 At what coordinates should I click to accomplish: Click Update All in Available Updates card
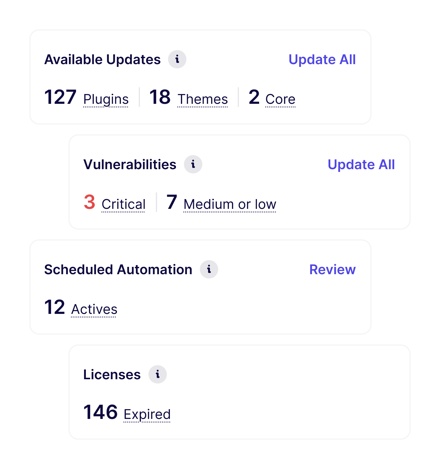pyautogui.click(x=322, y=60)
